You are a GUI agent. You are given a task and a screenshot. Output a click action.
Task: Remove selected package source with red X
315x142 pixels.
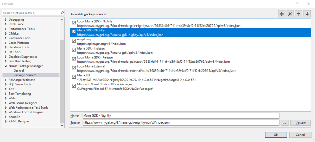(290, 14)
